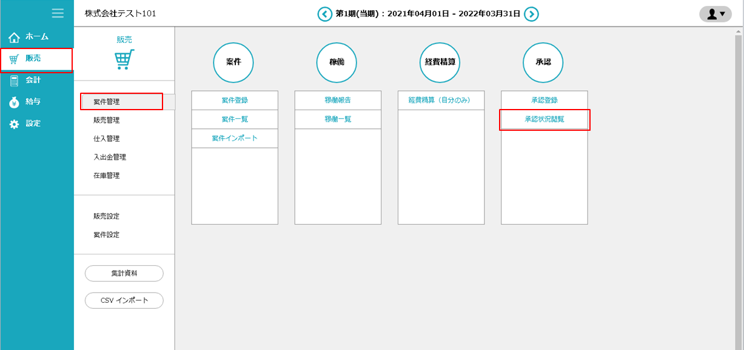
Task: Click the CSV インポート button
Action: 124,300
